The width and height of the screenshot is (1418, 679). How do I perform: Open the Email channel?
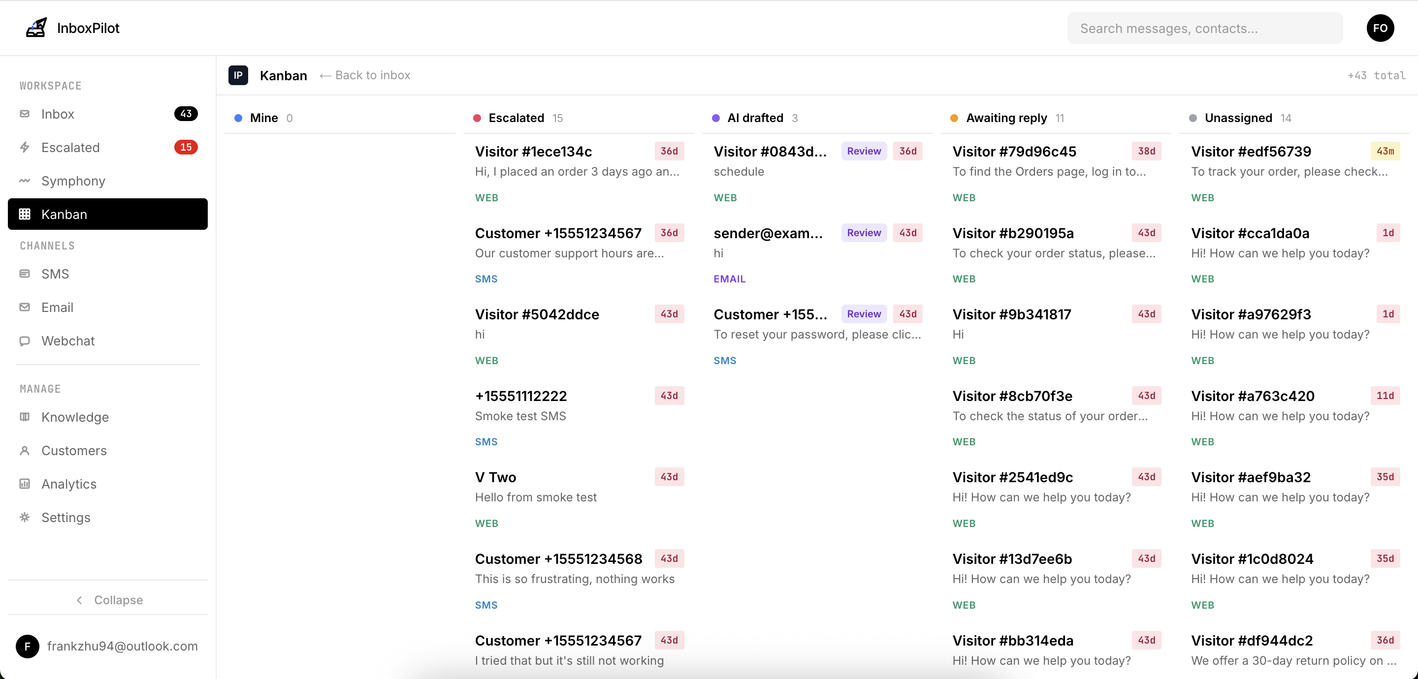108,308
